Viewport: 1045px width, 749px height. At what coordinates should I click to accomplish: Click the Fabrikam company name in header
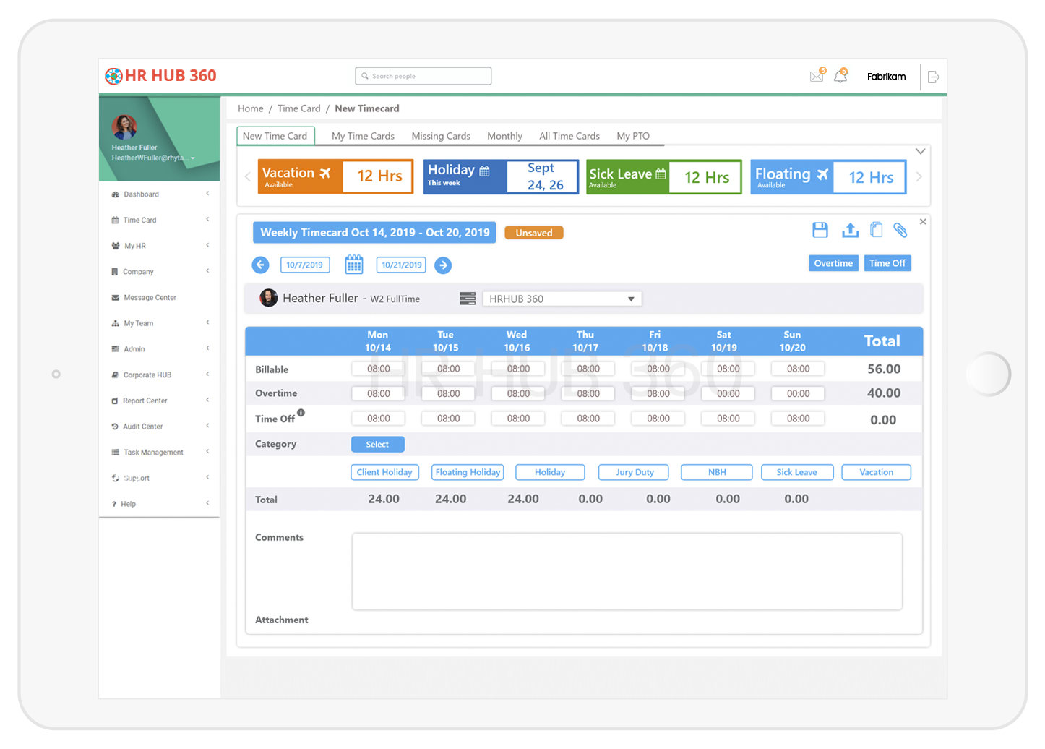click(886, 77)
